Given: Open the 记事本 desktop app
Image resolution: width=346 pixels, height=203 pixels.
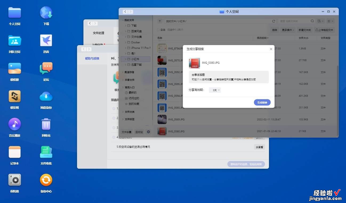Looking at the screenshot, I should (15, 152).
